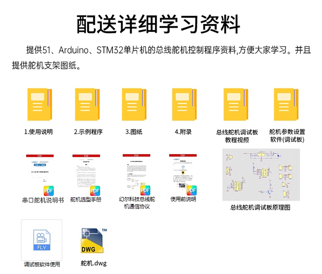The image size is (322, 274).
Task: Select the label 调试板软件使用
Action: pos(42,264)
